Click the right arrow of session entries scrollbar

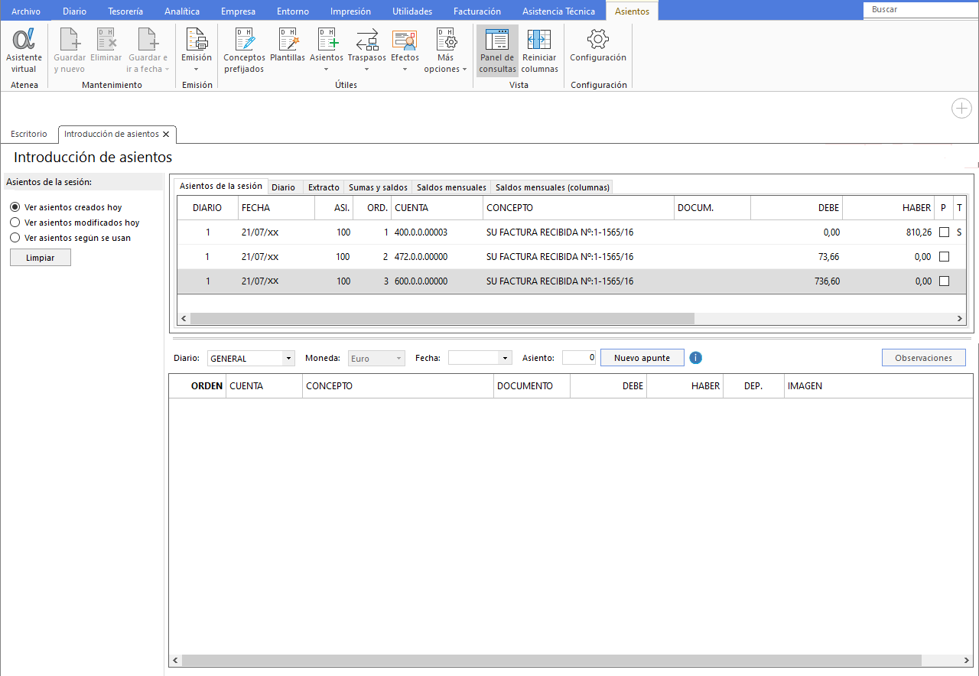click(961, 319)
